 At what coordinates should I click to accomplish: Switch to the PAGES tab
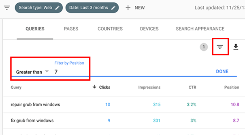(71, 29)
